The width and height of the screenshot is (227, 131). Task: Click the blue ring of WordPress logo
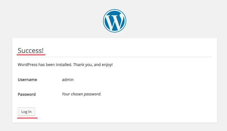115,10
